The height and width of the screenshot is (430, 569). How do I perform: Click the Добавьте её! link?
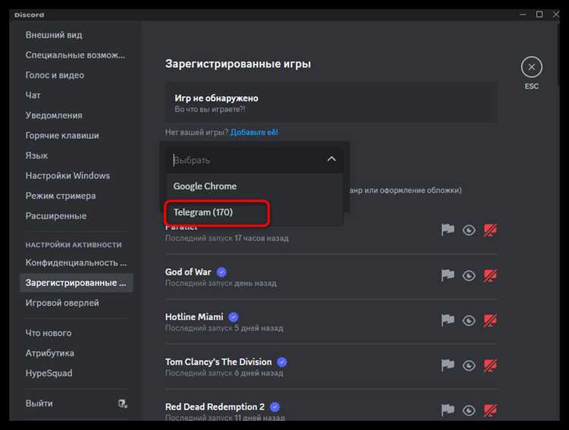point(254,132)
